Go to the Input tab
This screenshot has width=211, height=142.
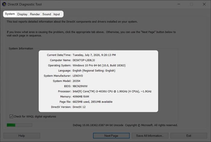coord(57,14)
